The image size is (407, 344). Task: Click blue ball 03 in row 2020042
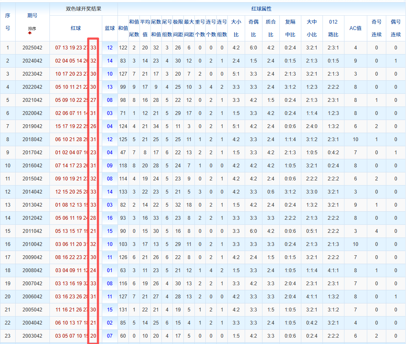(x=110, y=113)
